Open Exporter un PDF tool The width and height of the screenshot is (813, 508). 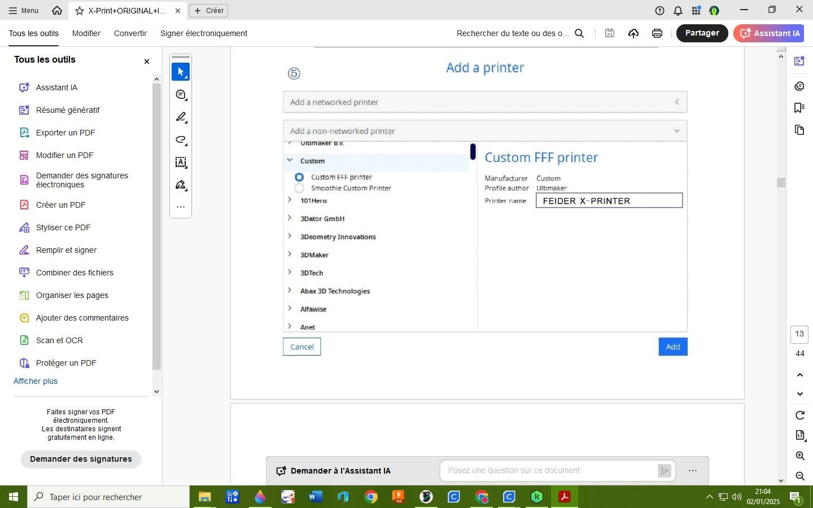tap(65, 133)
